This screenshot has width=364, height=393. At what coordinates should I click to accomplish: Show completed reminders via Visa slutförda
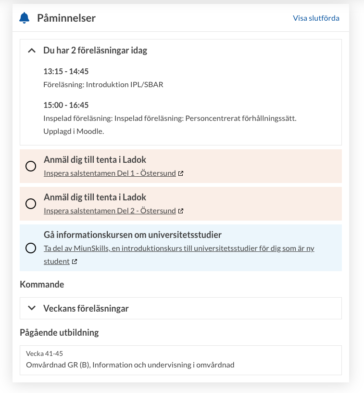tap(316, 18)
